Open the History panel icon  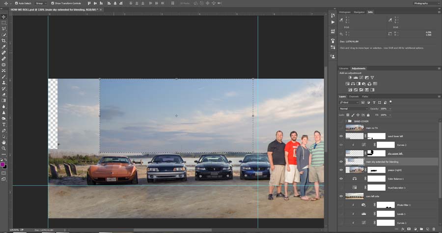333,16
